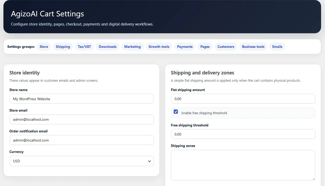The height and width of the screenshot is (186, 325).
Task: Expand the Currency dropdown showing USD
Action: click(x=82, y=161)
